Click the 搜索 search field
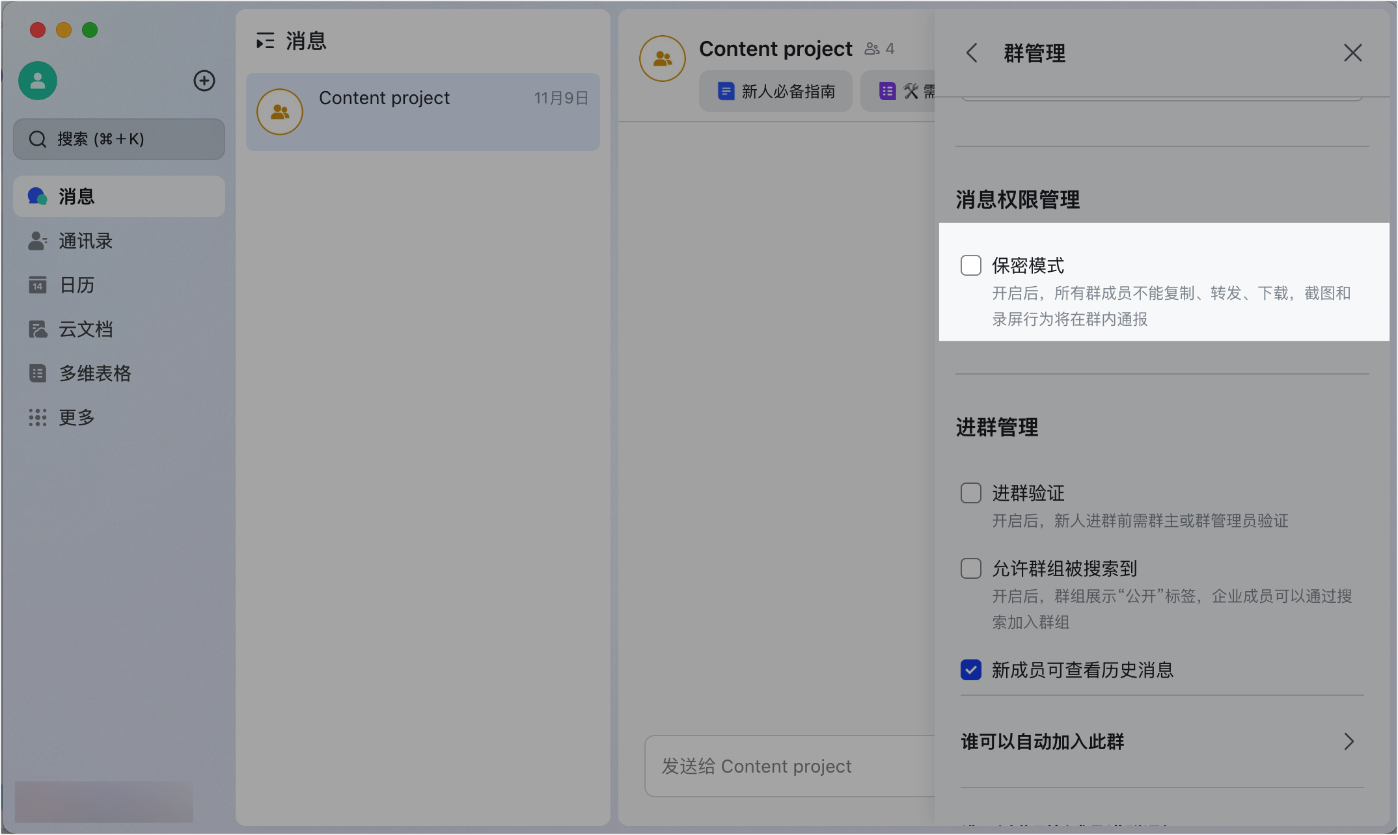This screenshot has height=835, width=1398. (119, 139)
